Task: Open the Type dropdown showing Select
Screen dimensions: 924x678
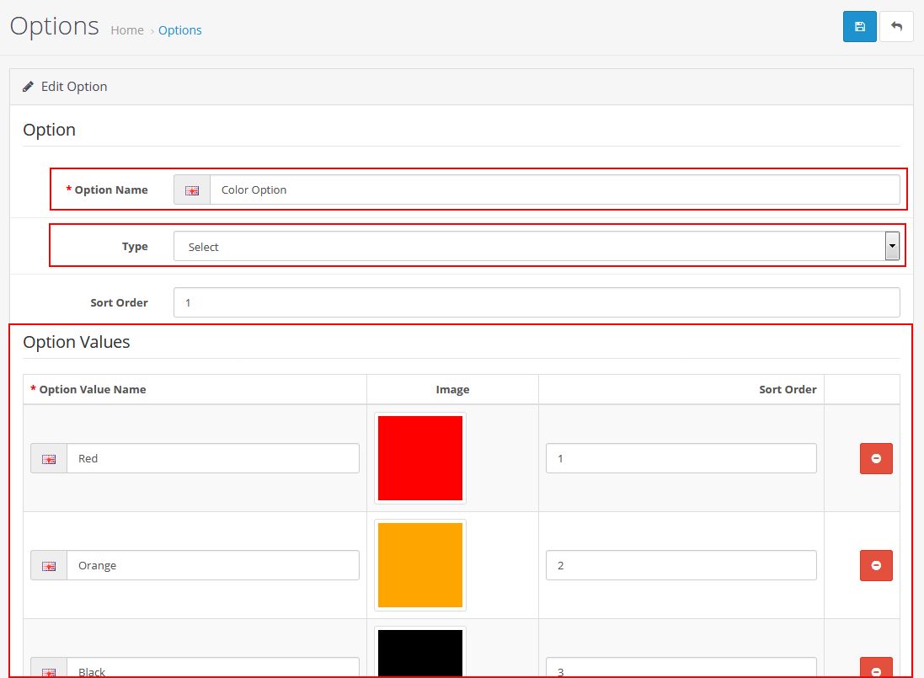Action: pyautogui.click(x=537, y=246)
